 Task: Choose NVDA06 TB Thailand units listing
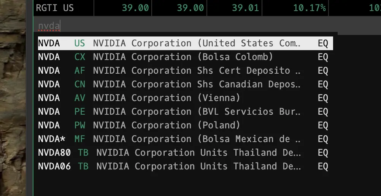186,166
